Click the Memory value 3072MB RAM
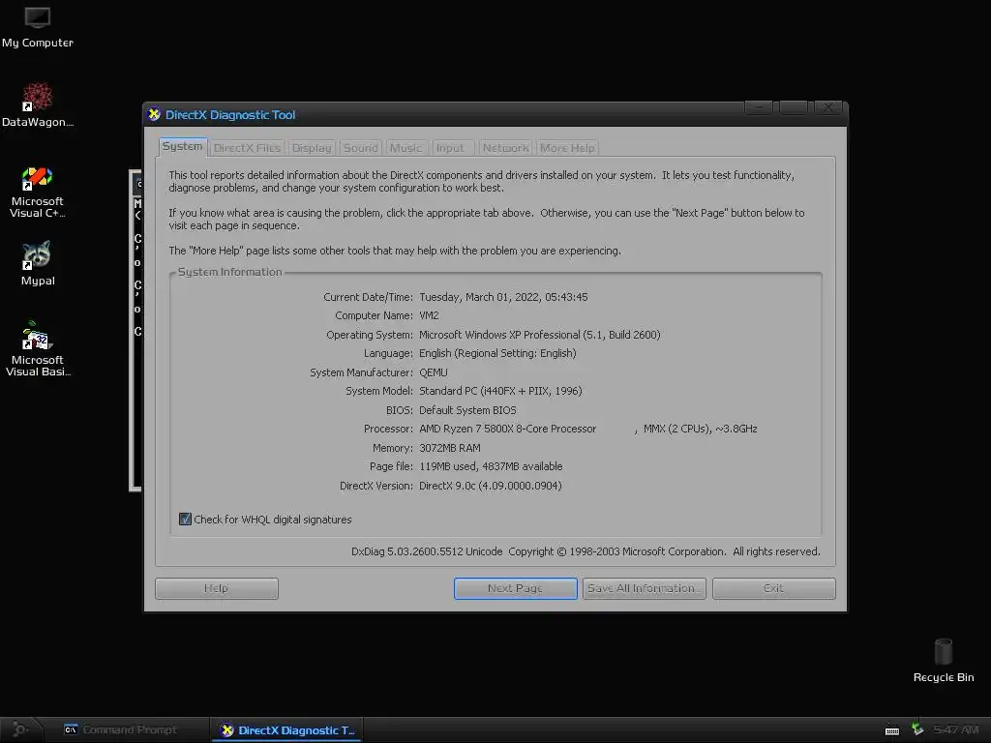The image size is (991, 743). click(450, 448)
